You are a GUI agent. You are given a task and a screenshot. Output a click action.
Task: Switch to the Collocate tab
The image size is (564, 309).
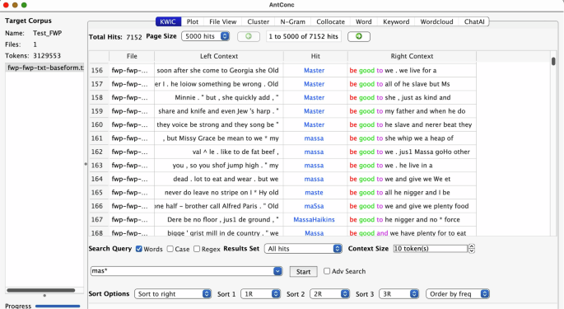(330, 21)
